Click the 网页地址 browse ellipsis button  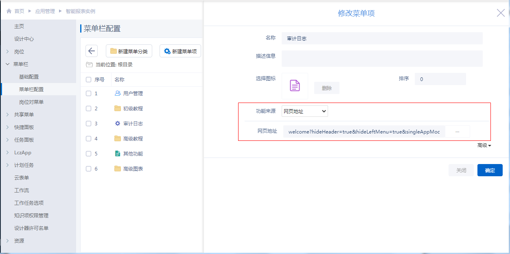click(457, 132)
